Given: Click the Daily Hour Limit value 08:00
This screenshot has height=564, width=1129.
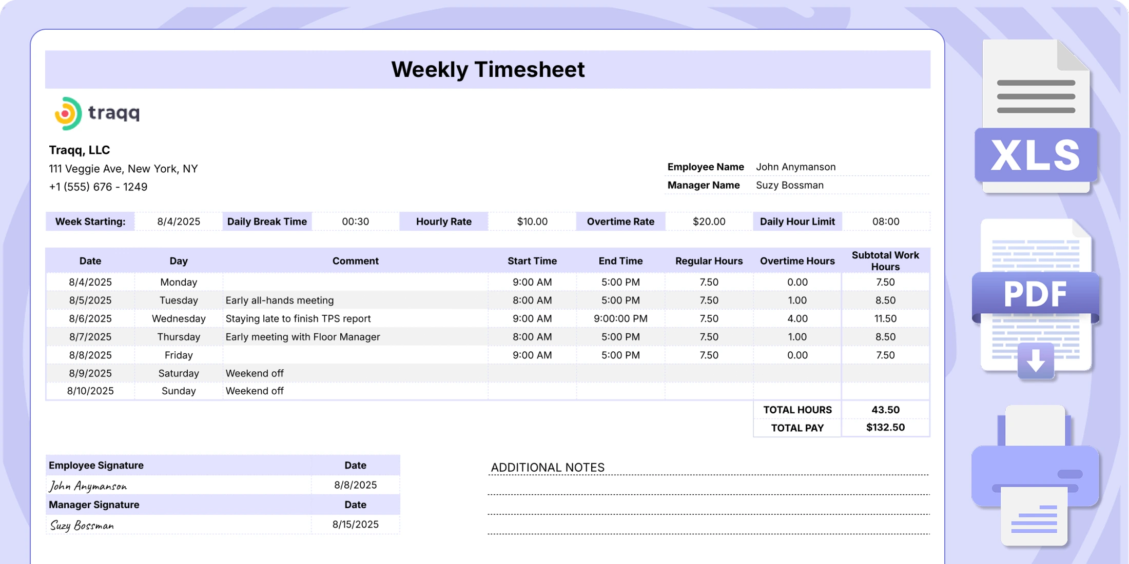Looking at the screenshot, I should pyautogui.click(x=886, y=221).
